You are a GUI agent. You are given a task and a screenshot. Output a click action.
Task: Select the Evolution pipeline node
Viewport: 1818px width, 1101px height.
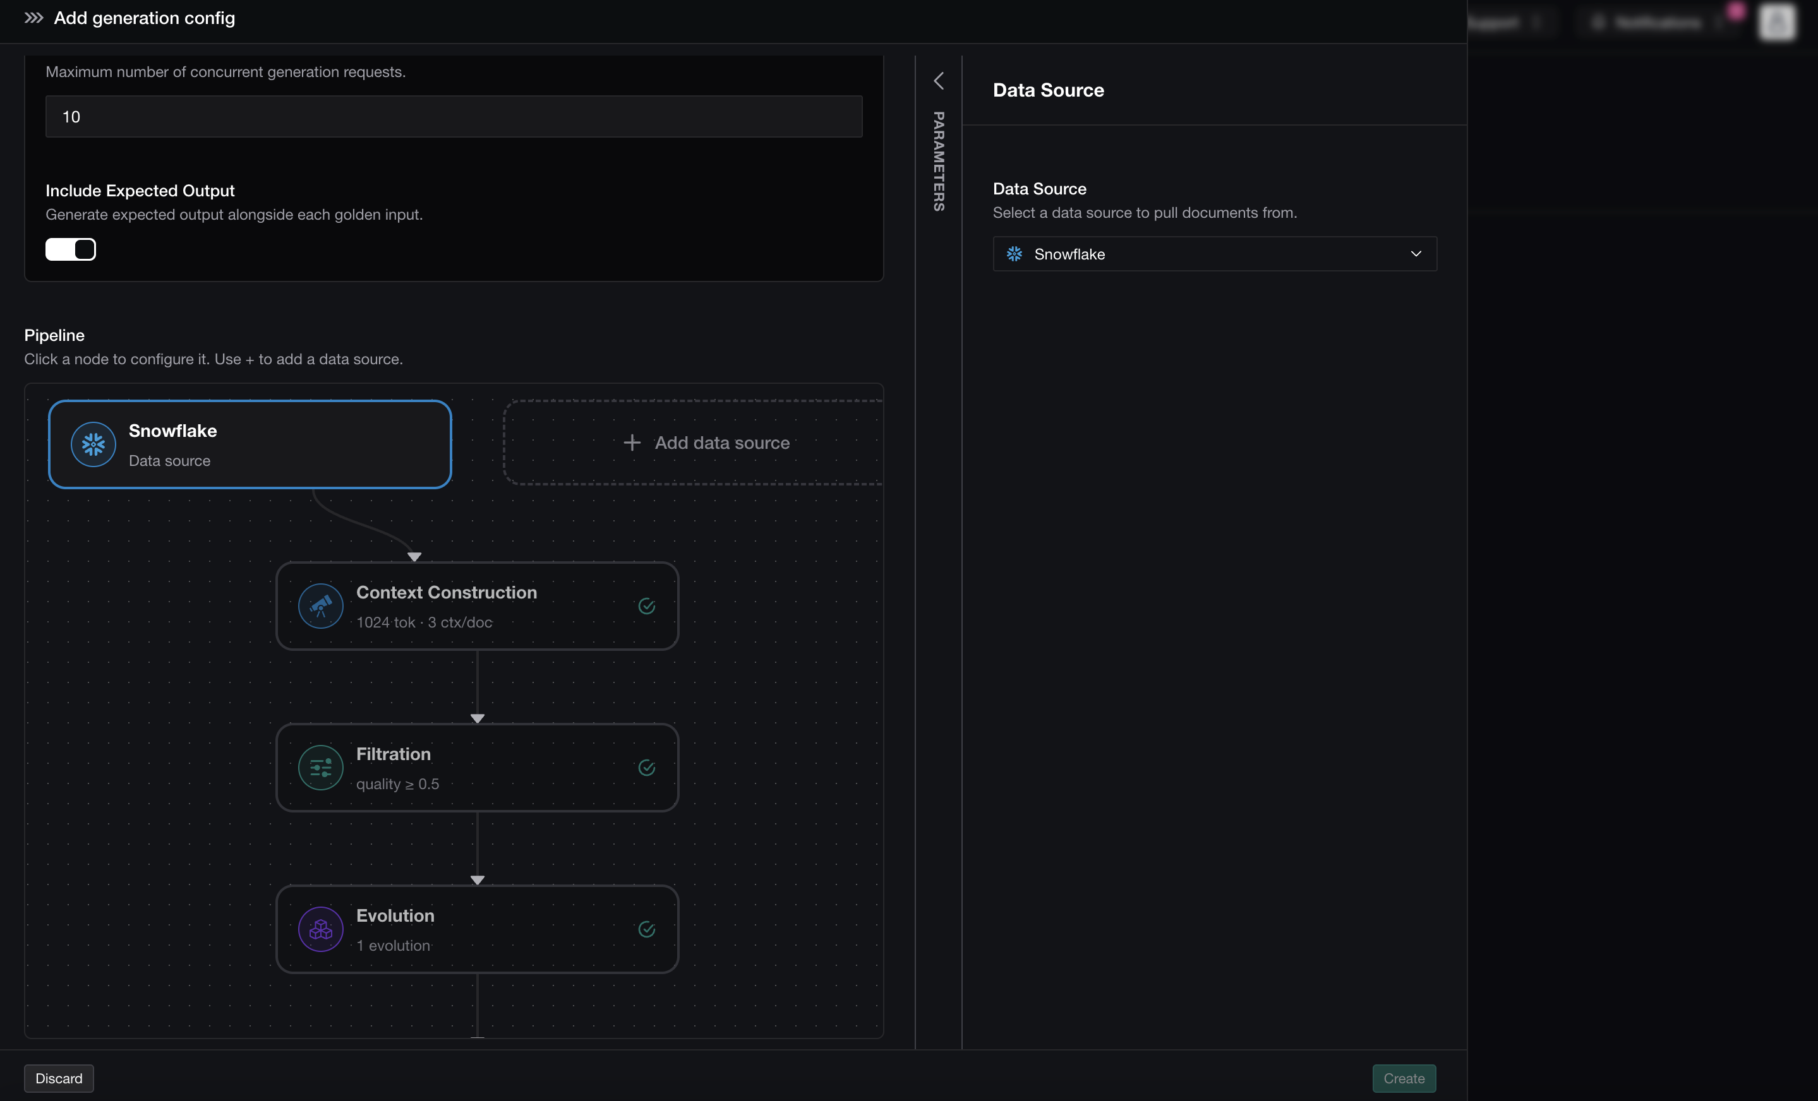click(x=477, y=929)
